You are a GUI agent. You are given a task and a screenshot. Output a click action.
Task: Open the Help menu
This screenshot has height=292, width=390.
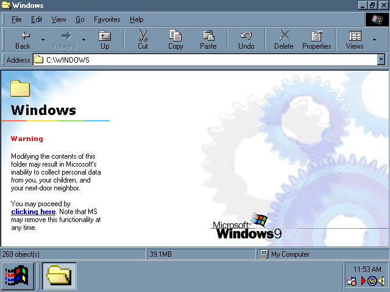click(136, 19)
